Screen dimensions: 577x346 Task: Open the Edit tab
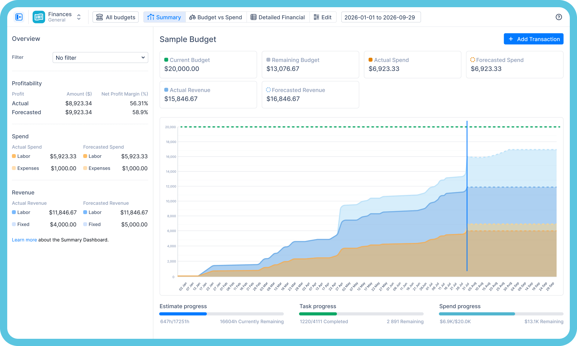pos(322,17)
